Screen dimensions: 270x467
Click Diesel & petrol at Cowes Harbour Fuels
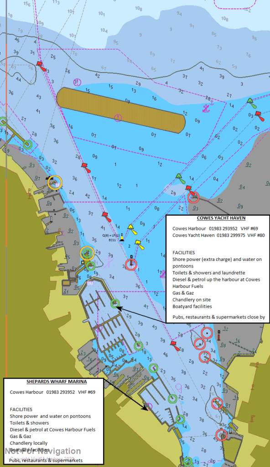coord(52,430)
